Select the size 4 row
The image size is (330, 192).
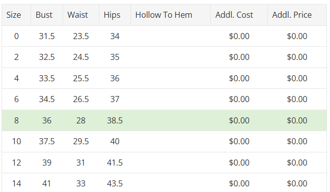164,78
